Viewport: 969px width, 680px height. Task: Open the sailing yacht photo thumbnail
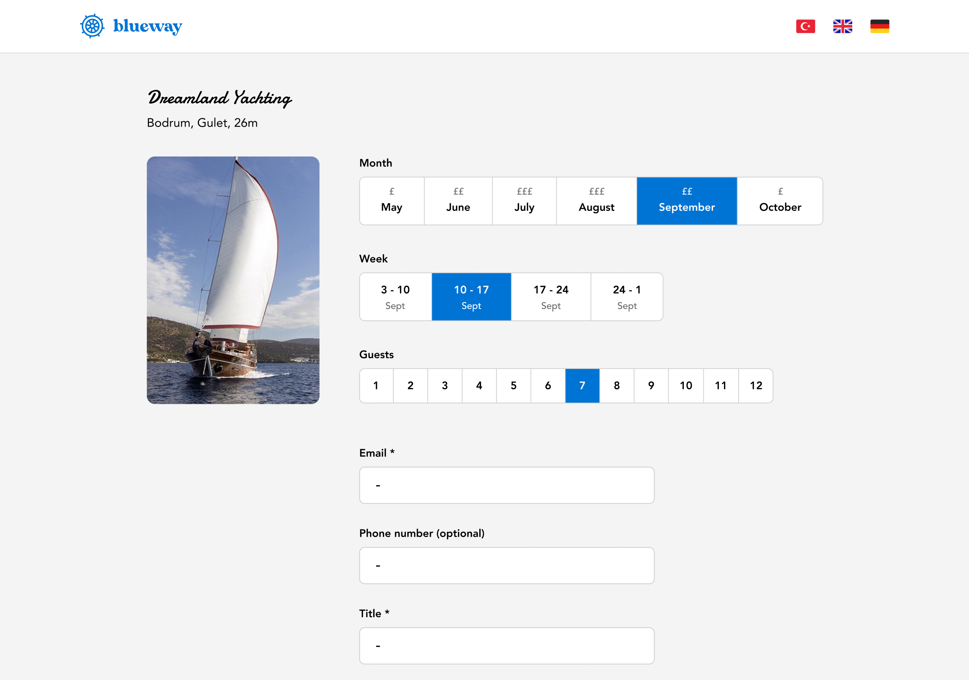pos(233,280)
